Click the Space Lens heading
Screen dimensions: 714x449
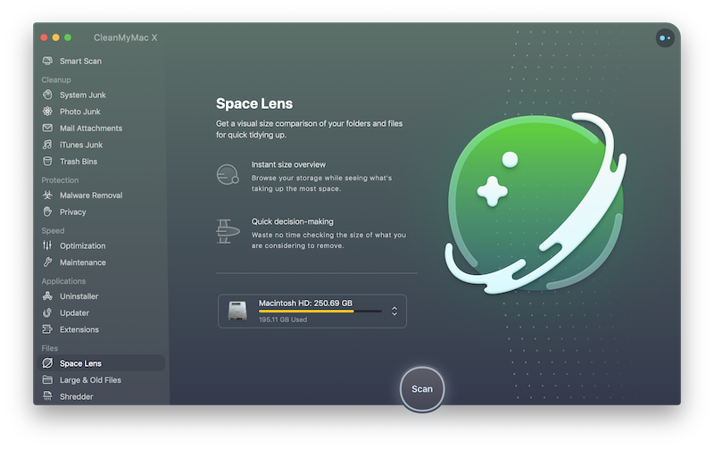point(254,104)
